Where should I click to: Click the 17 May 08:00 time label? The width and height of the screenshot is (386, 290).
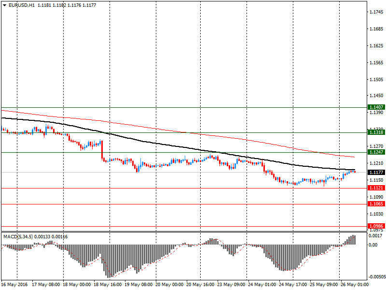tap(46, 285)
